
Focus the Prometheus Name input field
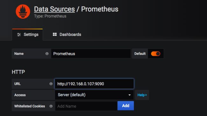[x=91, y=54]
